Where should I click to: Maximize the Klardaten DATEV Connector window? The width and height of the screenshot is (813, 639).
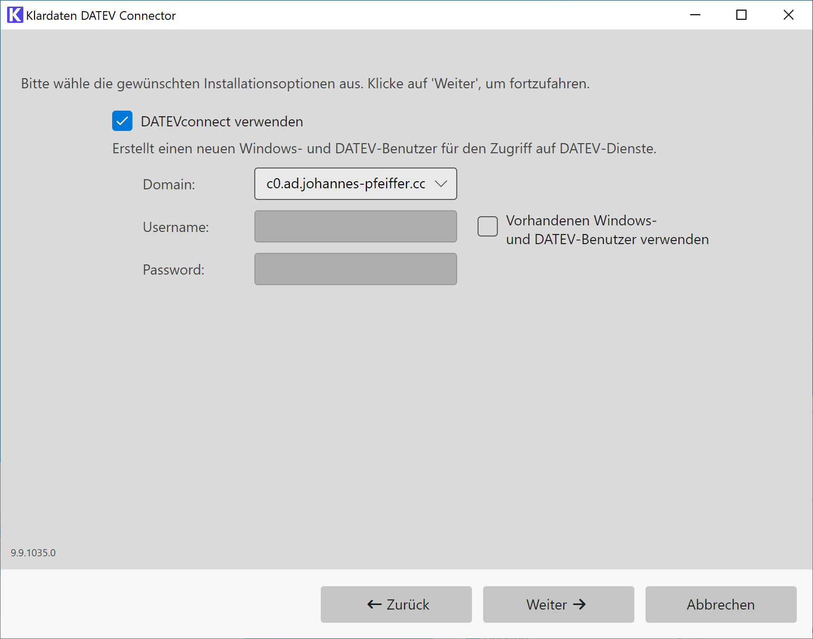coord(741,15)
